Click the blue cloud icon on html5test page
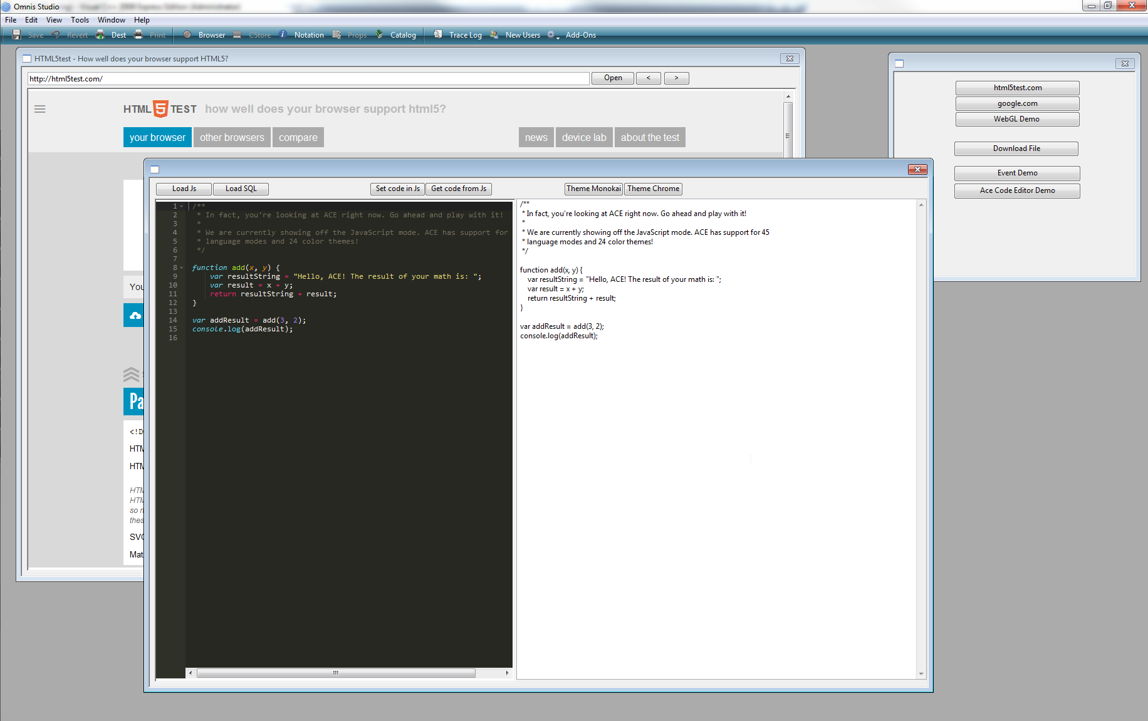This screenshot has width=1148, height=721. tap(135, 316)
